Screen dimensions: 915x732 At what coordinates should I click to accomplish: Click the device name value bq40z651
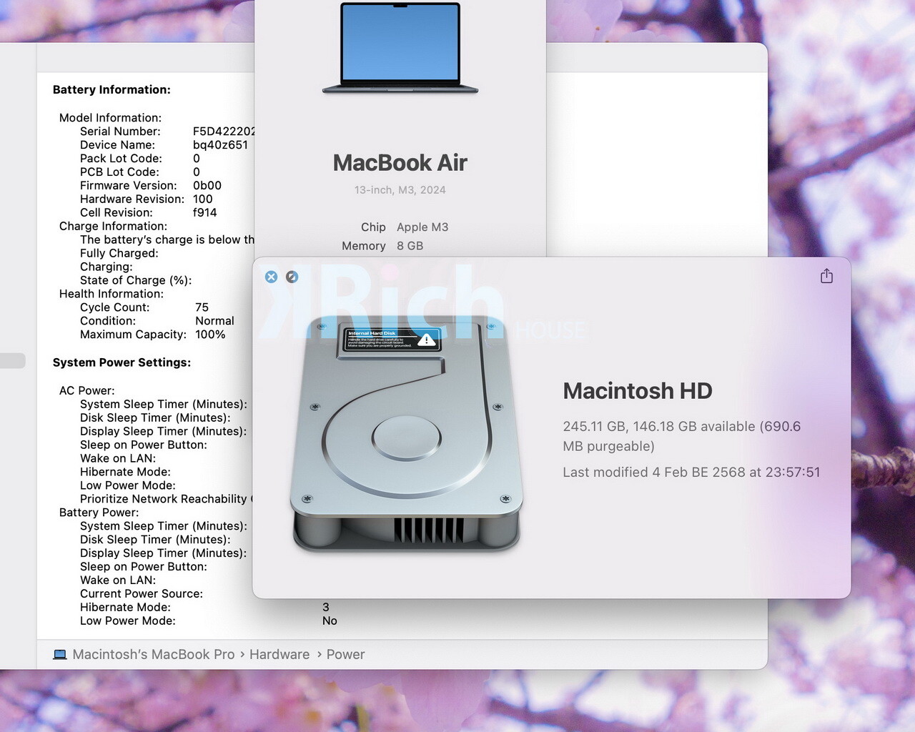coord(220,144)
